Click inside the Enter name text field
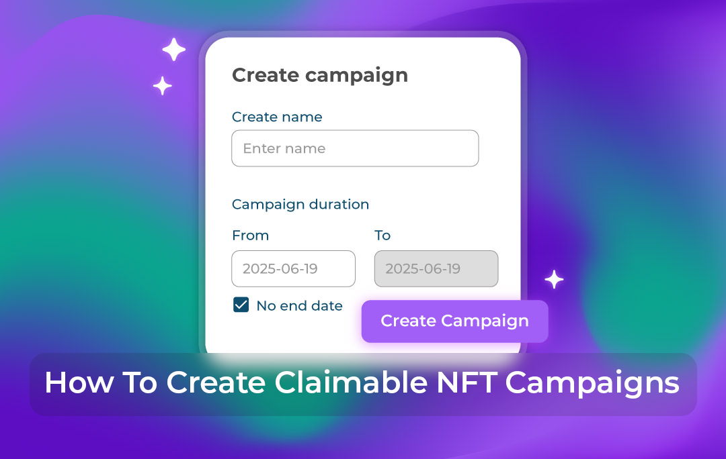Viewport: 726px width, 459px height. [x=355, y=148]
